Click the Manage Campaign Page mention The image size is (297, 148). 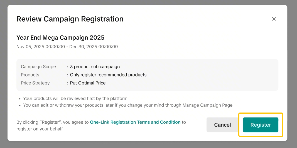[207, 105]
